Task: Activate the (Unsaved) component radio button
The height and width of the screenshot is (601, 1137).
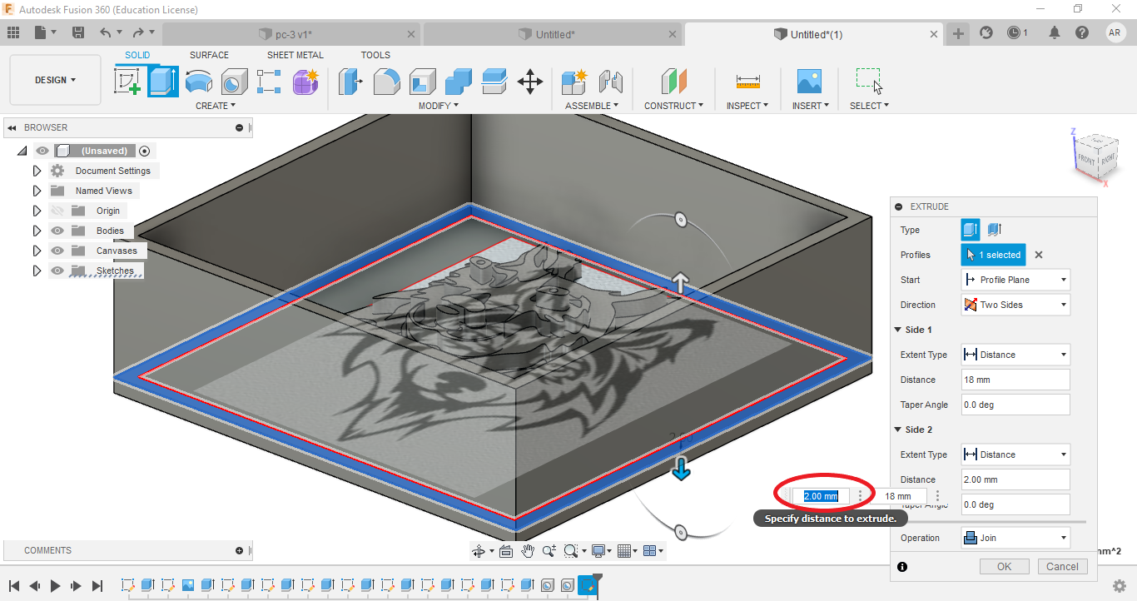Action: (x=145, y=151)
